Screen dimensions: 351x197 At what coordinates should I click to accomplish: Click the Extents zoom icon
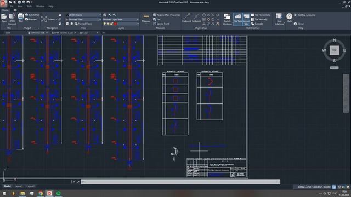point(44,19)
